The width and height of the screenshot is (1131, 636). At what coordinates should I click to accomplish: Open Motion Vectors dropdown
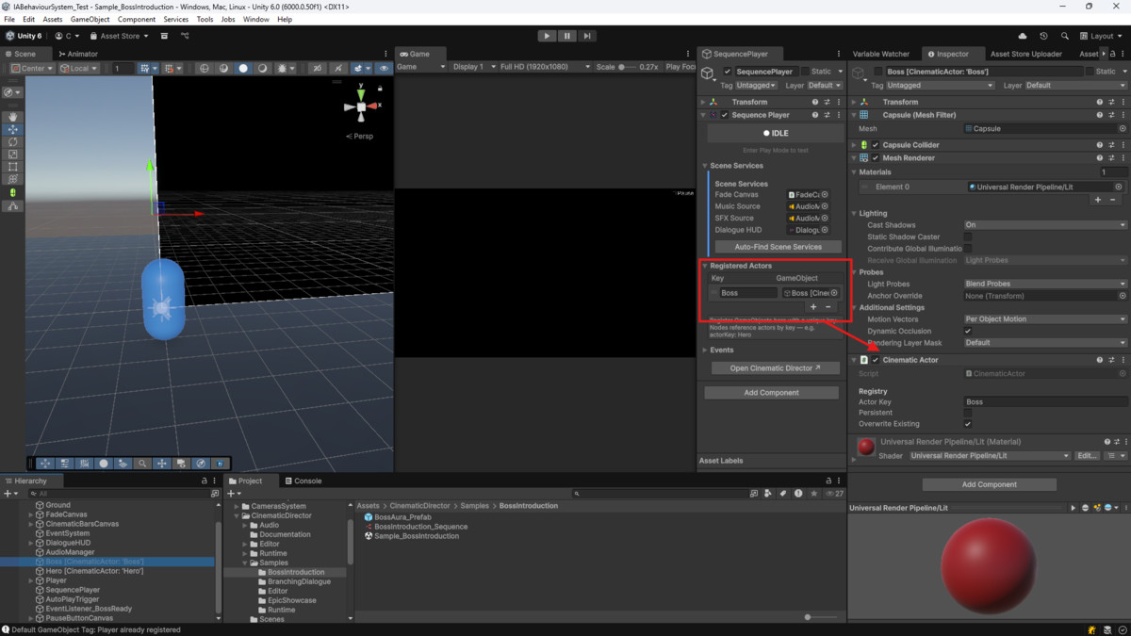pyautogui.click(x=1044, y=319)
